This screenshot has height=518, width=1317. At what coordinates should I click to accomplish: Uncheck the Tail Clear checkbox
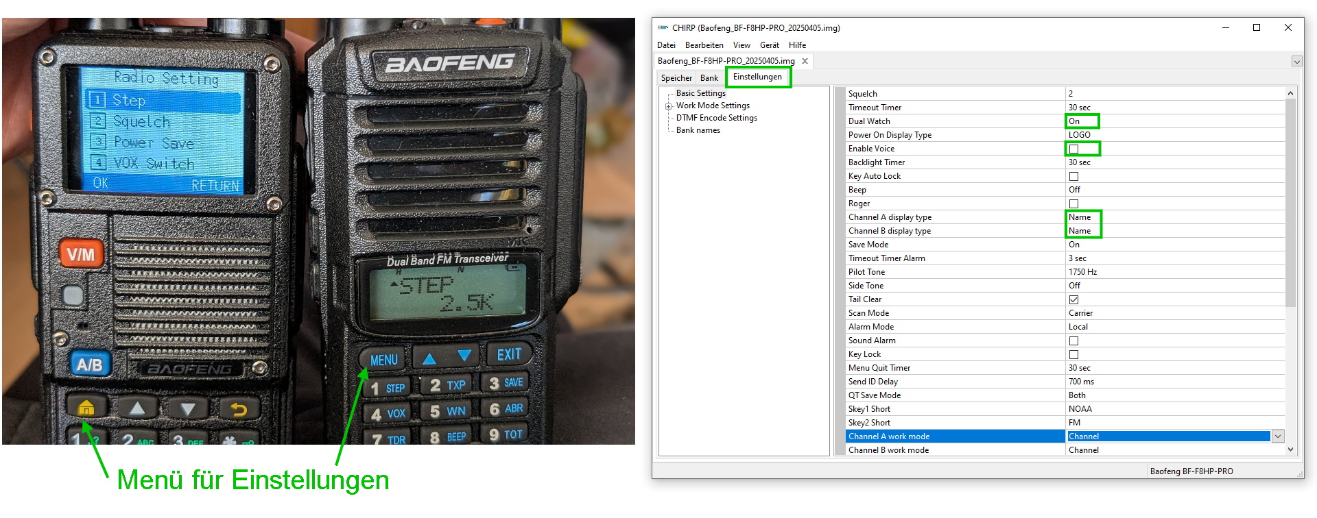click(x=1073, y=299)
